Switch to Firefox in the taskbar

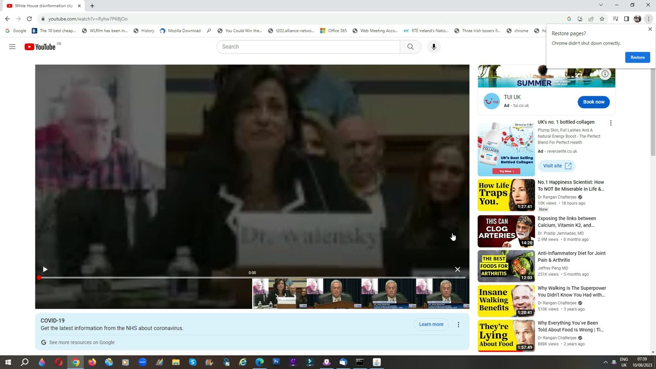pos(92,362)
